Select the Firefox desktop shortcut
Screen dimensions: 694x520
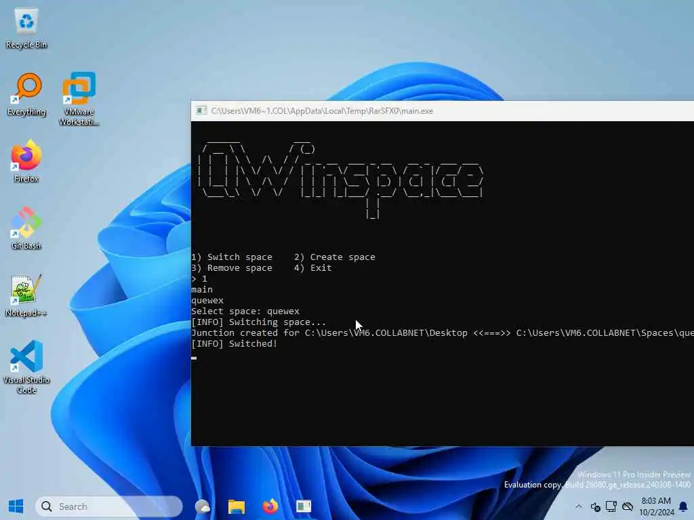click(26, 161)
